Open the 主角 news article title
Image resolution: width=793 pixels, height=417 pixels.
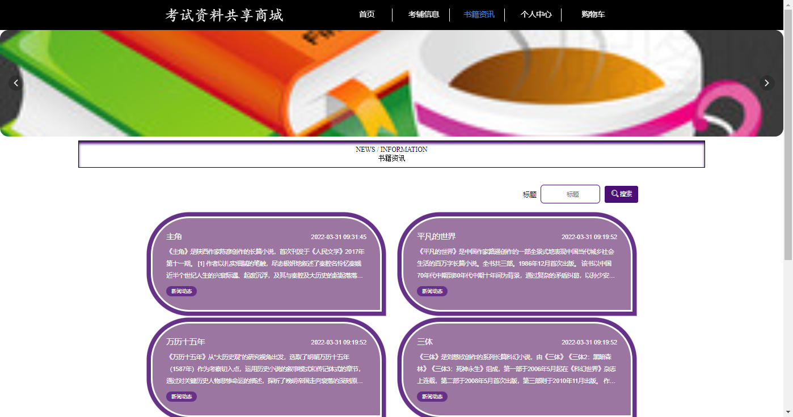click(x=174, y=236)
